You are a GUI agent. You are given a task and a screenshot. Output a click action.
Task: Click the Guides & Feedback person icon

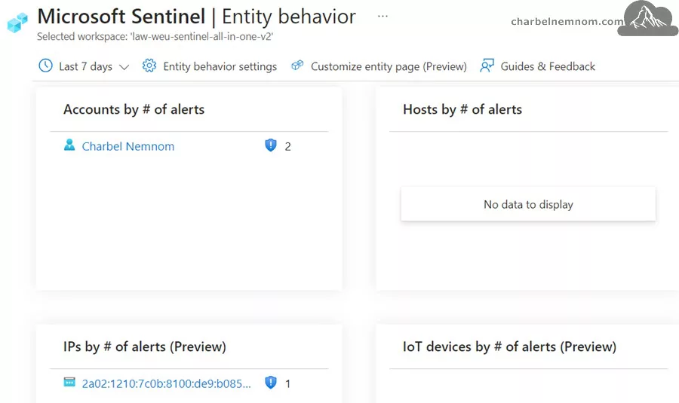coord(487,66)
